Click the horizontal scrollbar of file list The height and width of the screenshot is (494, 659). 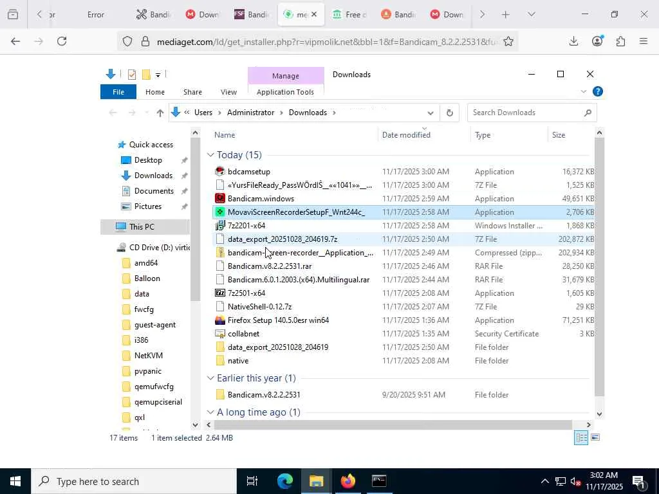point(393,425)
